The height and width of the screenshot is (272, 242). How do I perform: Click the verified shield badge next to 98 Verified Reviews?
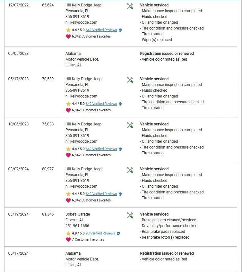click(x=118, y=234)
